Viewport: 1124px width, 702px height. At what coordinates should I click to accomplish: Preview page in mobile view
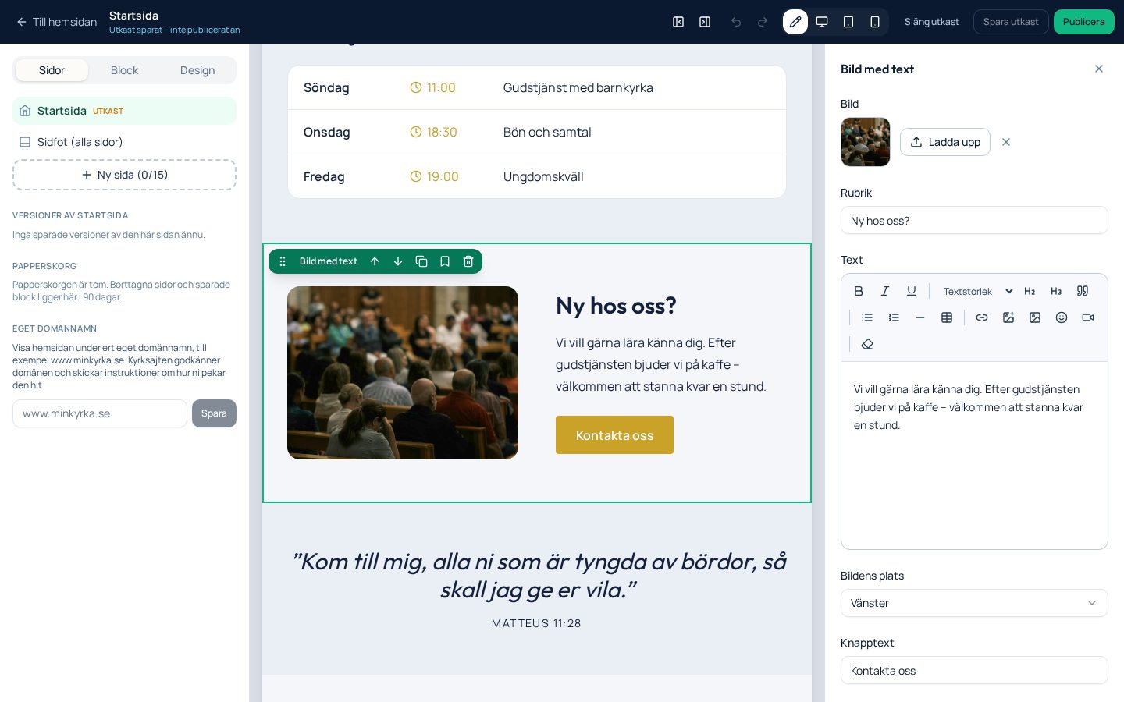coord(875,22)
